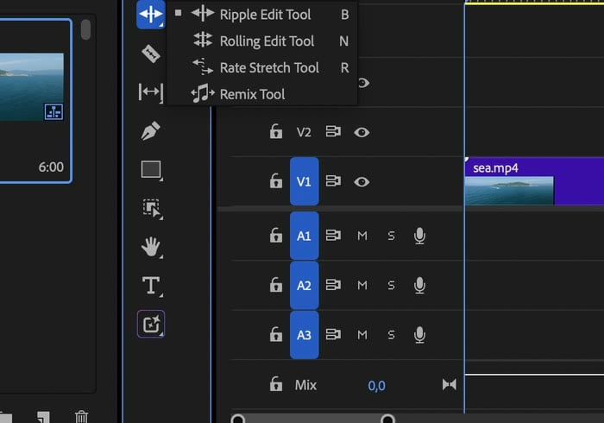Enable voice-over record on A1
The image size is (604, 423).
(x=419, y=236)
